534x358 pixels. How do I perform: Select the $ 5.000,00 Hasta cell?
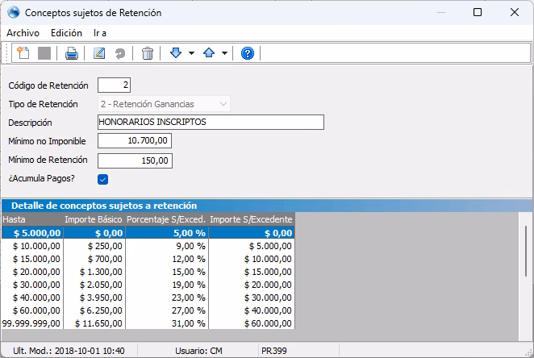coord(32,233)
